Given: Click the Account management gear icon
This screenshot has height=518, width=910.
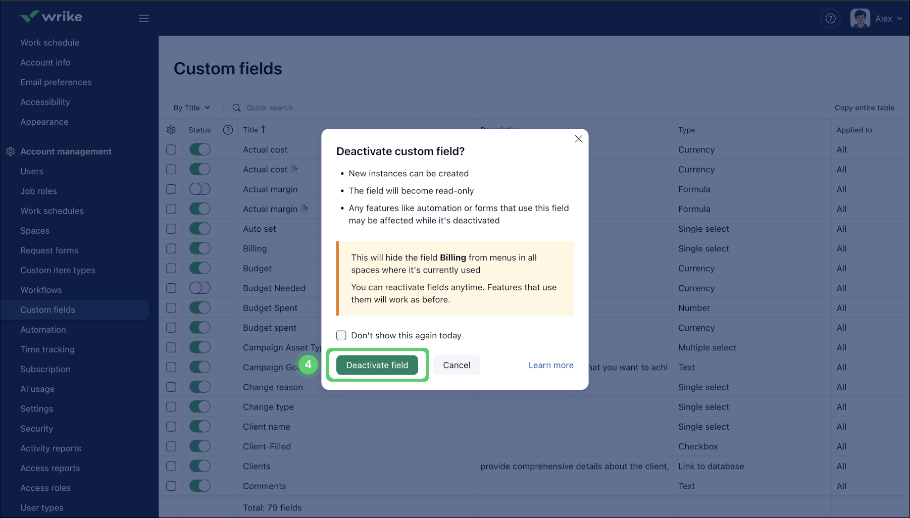Looking at the screenshot, I should coord(10,151).
